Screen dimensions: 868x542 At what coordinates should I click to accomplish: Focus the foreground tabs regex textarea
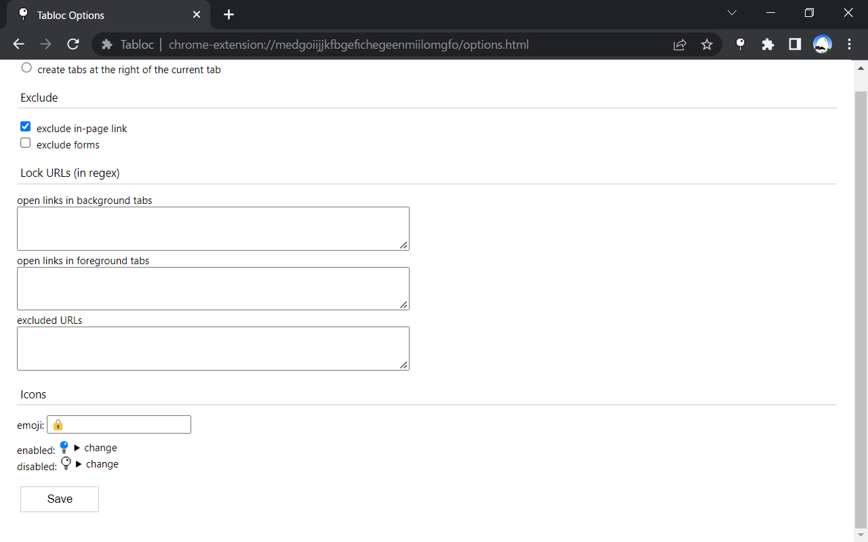click(213, 289)
